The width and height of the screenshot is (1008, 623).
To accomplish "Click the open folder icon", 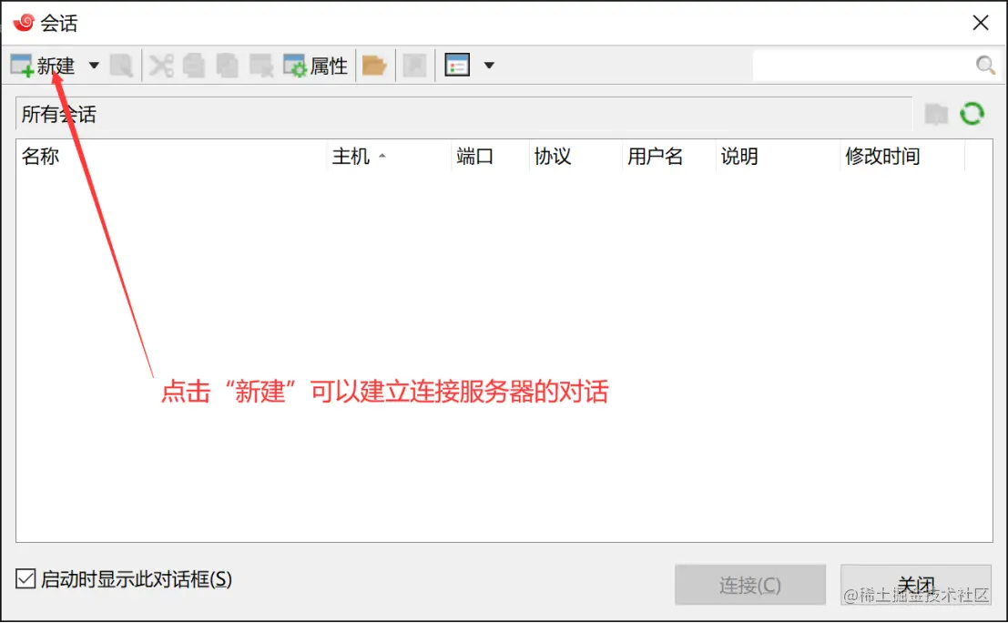I will 374,65.
